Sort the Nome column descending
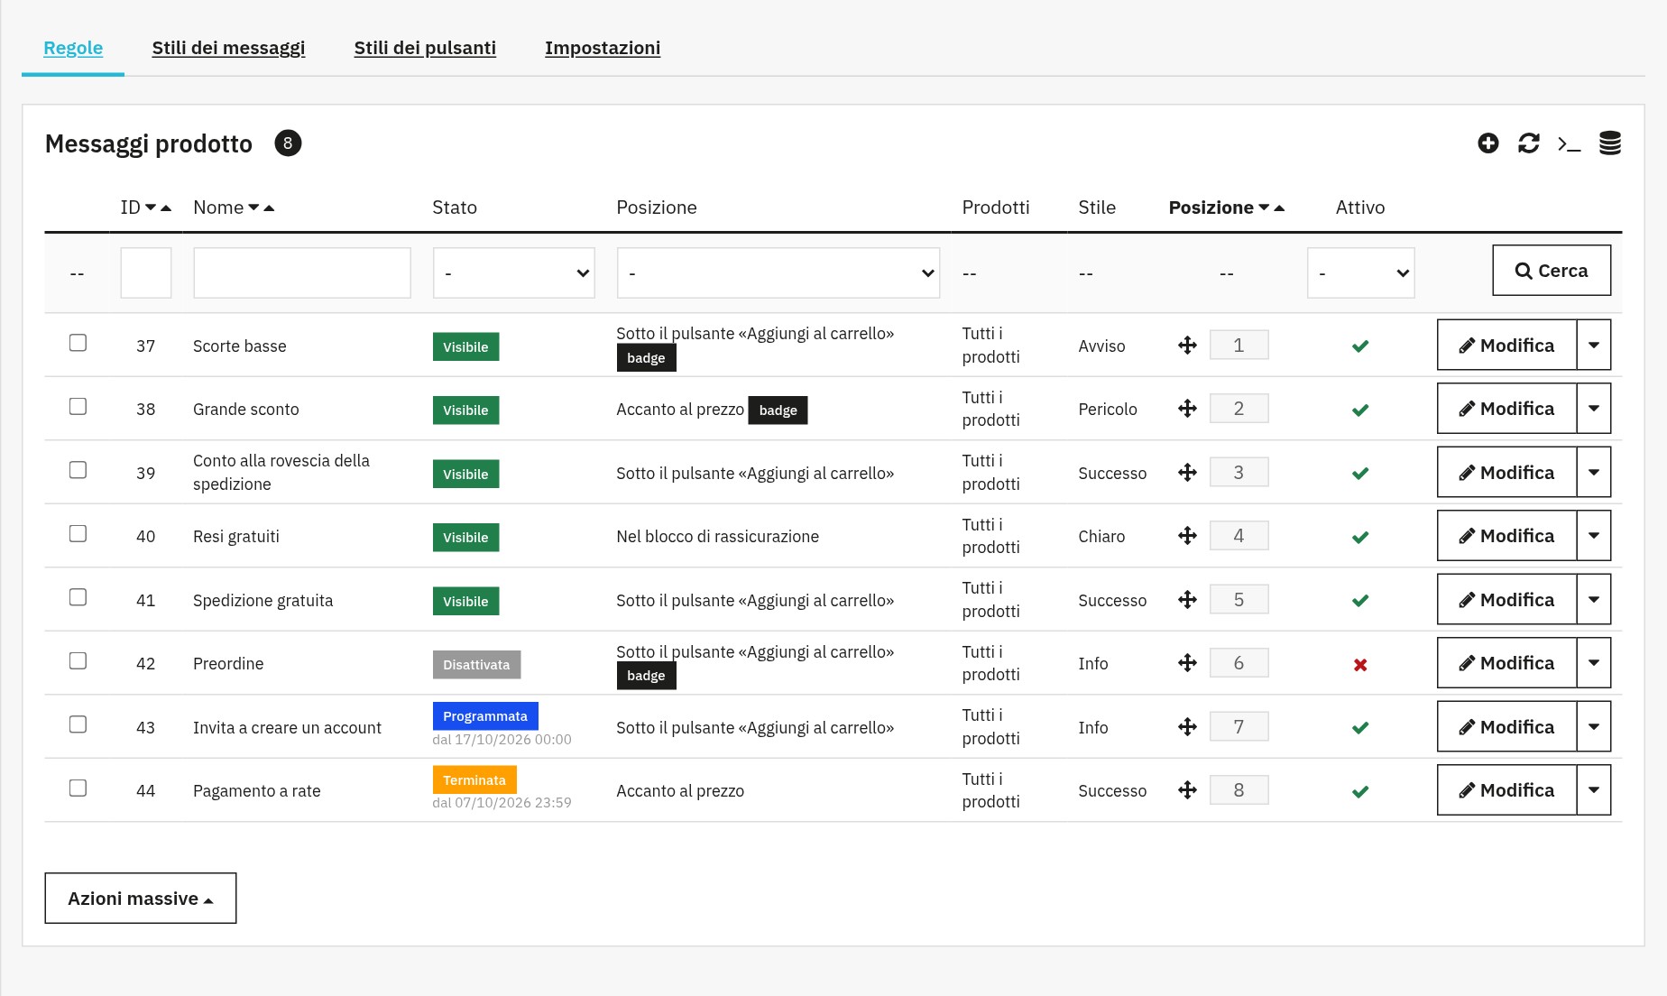Screen dimensions: 1667x996 click(x=253, y=207)
